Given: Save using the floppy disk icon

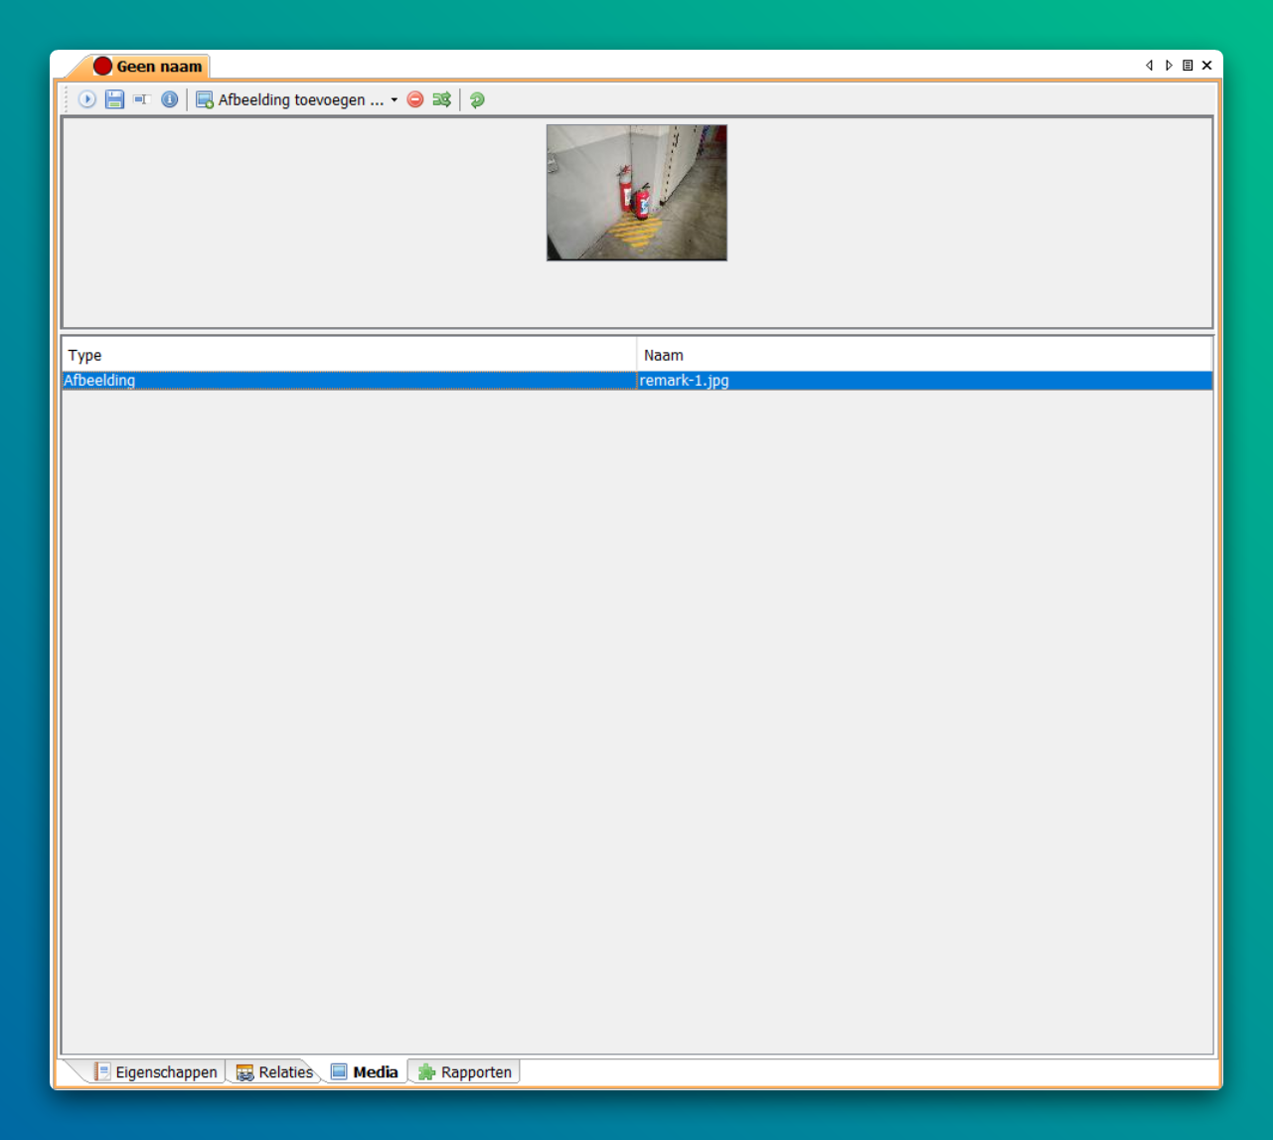Looking at the screenshot, I should point(114,99).
